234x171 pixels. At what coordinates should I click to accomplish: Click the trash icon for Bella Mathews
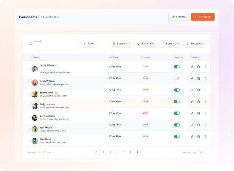pyautogui.click(x=199, y=113)
